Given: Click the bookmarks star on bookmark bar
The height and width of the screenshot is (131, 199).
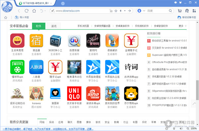Looking at the screenshot, I should coord(6,18).
